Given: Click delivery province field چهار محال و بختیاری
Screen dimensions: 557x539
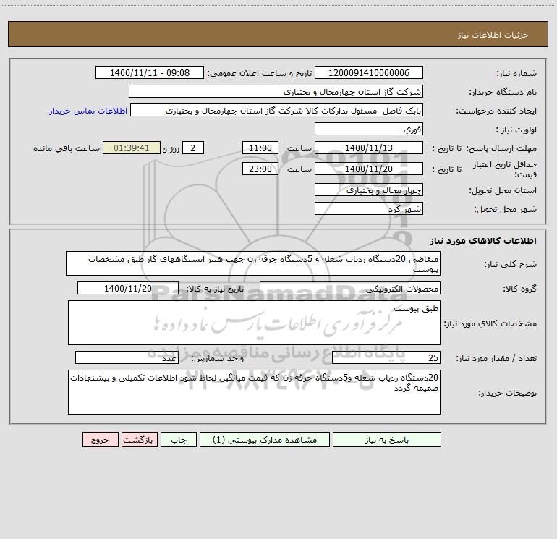Looking at the screenshot, I should tap(369, 190).
